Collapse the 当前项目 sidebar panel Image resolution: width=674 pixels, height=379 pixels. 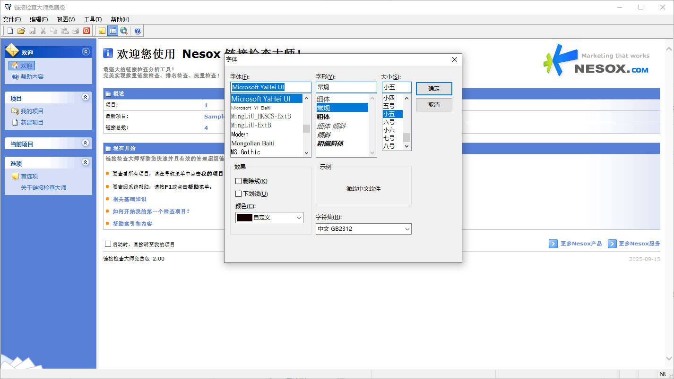(x=86, y=143)
